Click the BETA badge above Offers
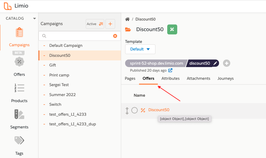 18,53
